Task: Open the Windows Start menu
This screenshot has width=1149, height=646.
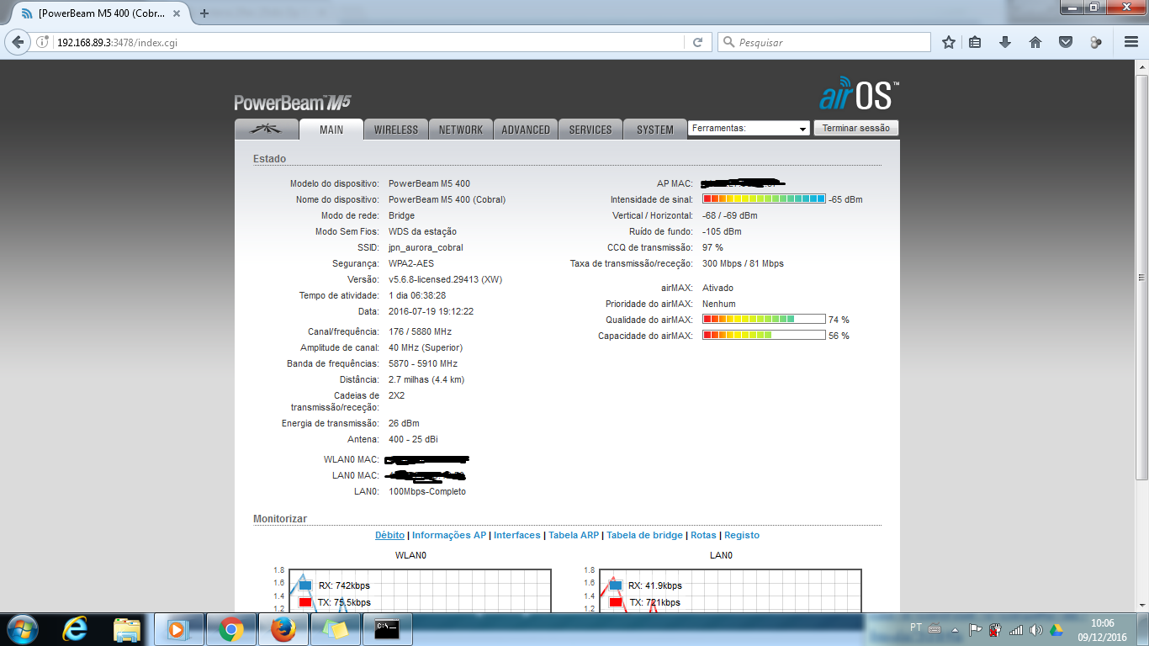Action: pos(22,629)
